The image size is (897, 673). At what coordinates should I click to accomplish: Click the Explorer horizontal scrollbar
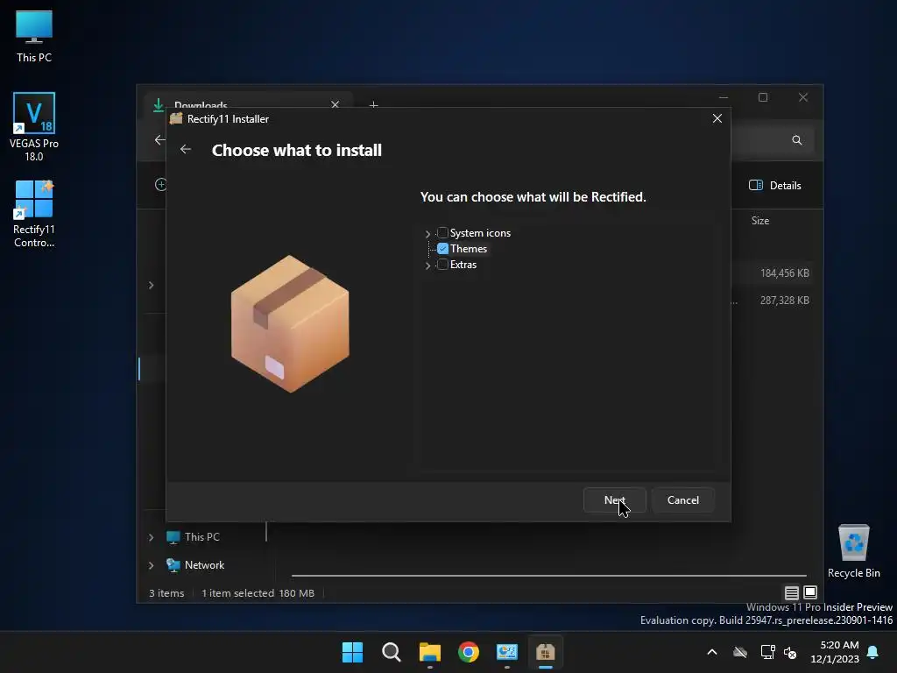(548, 576)
